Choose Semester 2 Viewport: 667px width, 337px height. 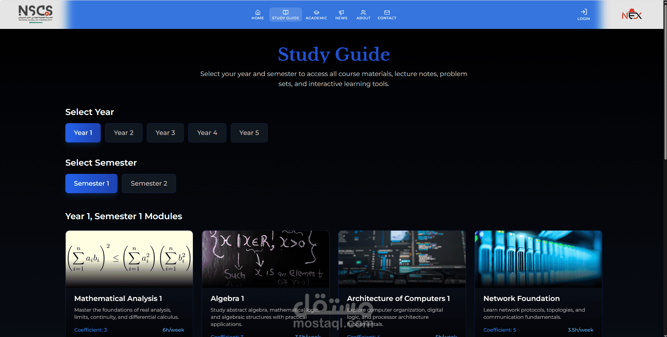tap(149, 183)
